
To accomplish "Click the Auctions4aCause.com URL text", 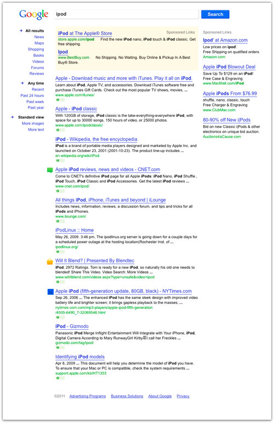I will tap(222, 137).
